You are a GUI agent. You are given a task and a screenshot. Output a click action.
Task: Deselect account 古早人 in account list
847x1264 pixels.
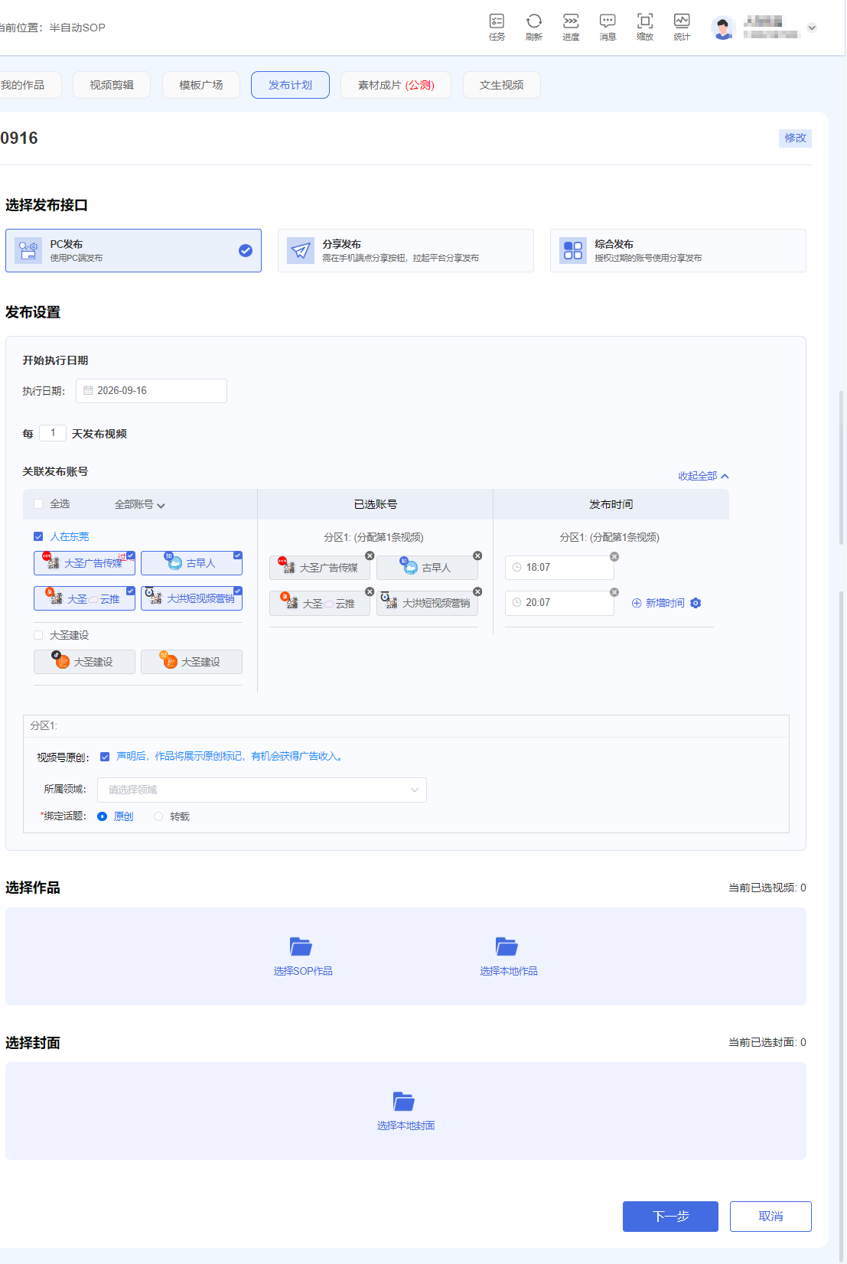click(x=191, y=563)
